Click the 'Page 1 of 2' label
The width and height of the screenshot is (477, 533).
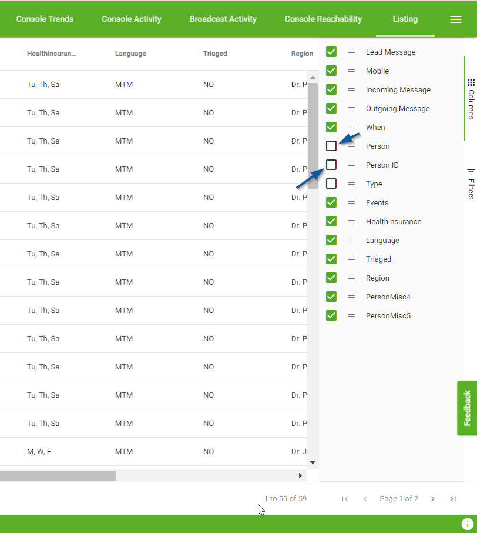click(399, 499)
